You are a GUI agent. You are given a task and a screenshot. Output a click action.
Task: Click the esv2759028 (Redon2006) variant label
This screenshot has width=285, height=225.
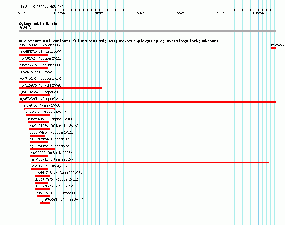[40, 45]
